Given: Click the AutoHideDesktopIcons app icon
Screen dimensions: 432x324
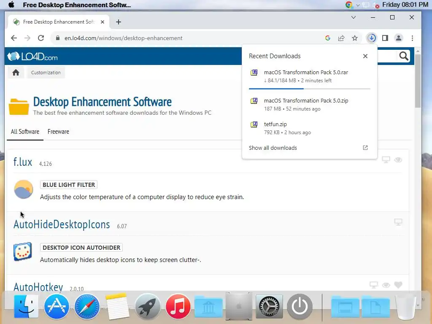Looking at the screenshot, I should 23,251.
